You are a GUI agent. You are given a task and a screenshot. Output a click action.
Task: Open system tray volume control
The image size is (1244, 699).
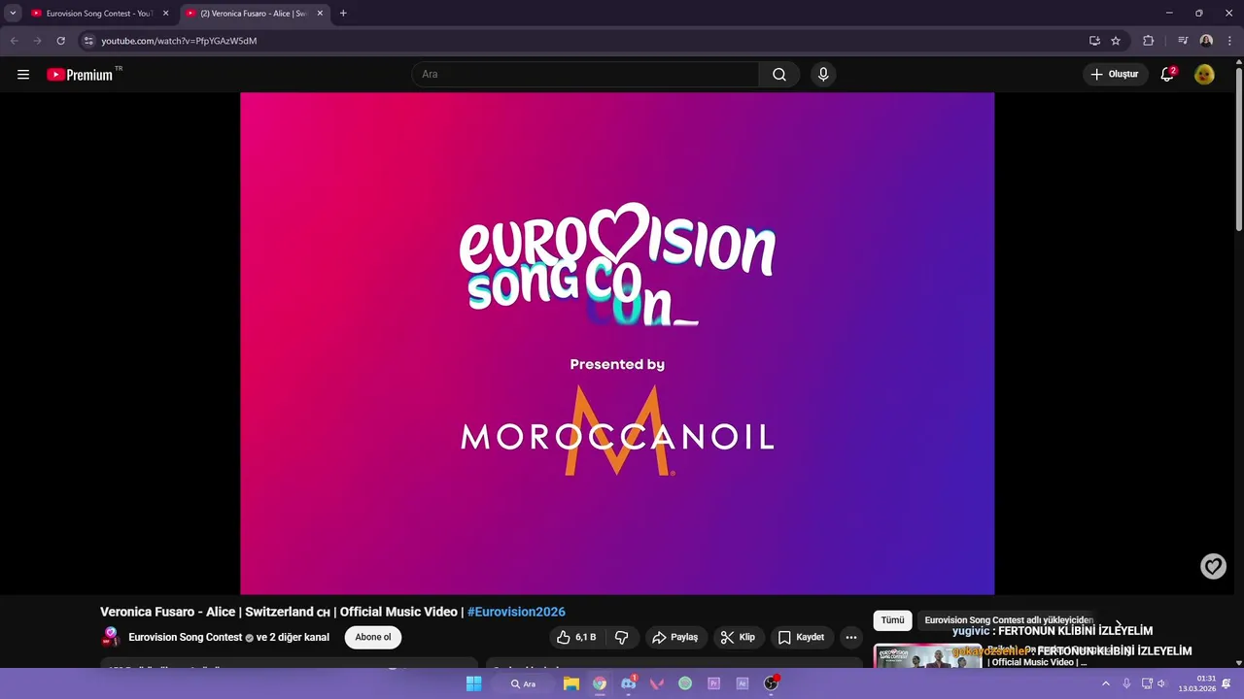tap(1161, 683)
